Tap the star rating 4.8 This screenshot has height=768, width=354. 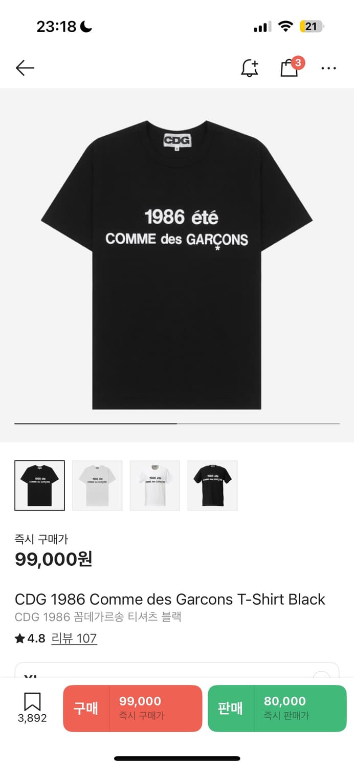point(30,638)
